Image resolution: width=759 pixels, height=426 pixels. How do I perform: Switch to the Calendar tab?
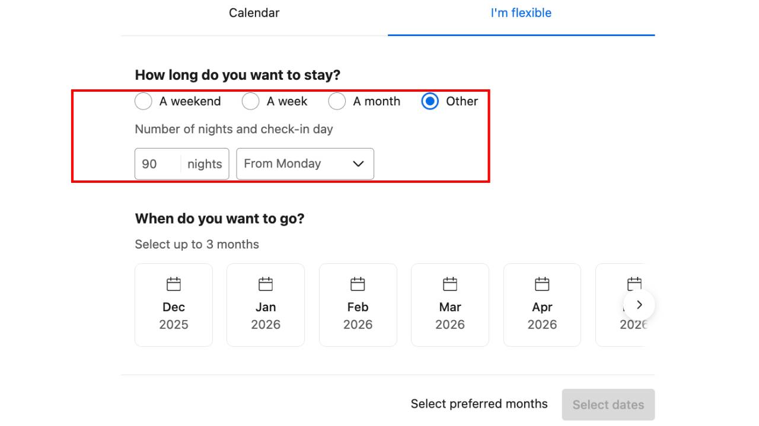254,12
